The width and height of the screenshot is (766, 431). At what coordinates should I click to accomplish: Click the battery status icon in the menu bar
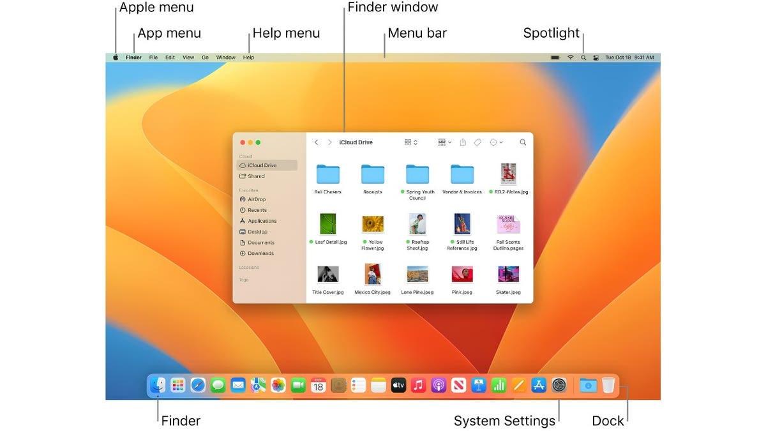555,57
